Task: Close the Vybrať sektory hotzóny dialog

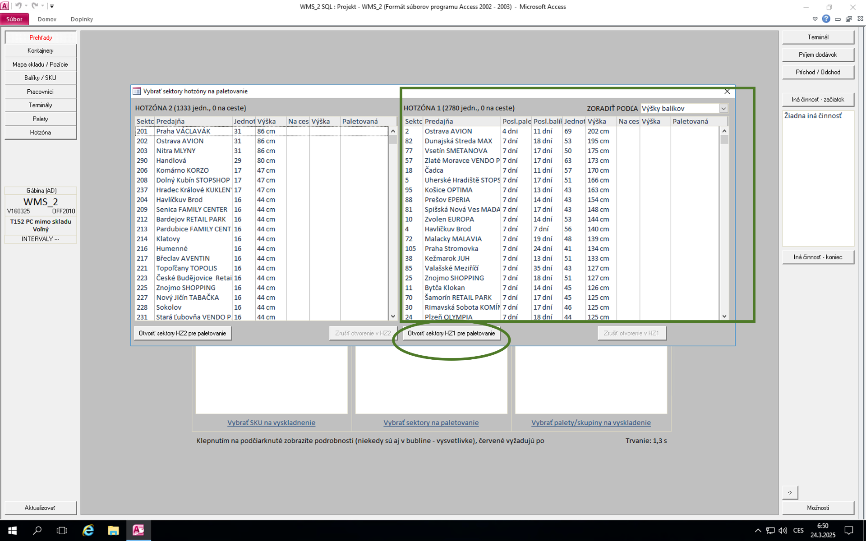Action: coord(727,92)
